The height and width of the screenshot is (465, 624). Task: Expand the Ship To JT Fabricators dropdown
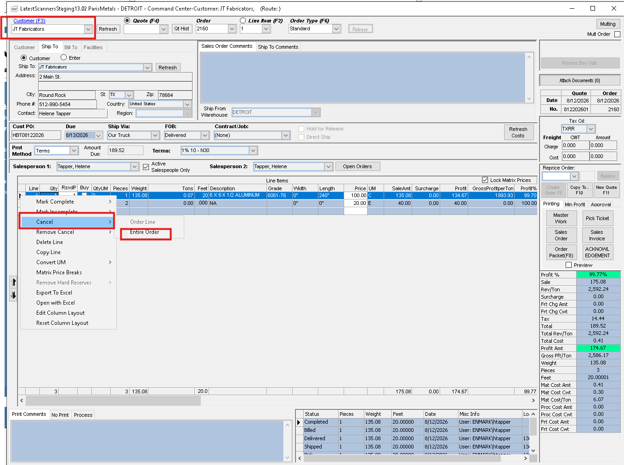pos(147,67)
